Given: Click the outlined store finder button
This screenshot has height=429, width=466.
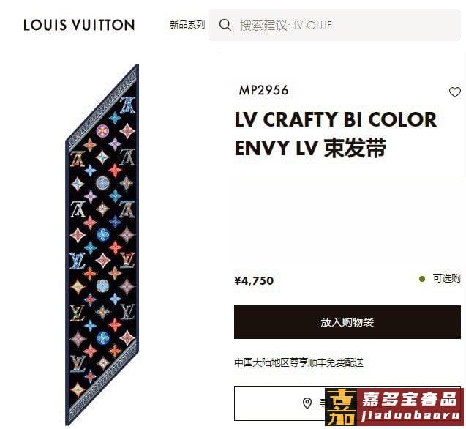Looking at the screenshot, I should tap(347, 403).
